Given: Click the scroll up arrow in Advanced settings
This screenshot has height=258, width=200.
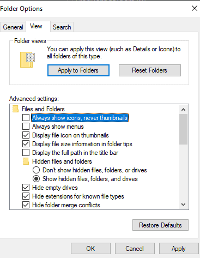Looking at the screenshot, I should point(183,110).
